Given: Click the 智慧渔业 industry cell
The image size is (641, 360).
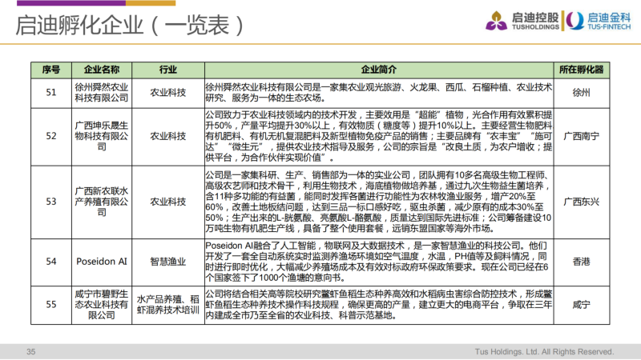Looking at the screenshot, I should [168, 262].
